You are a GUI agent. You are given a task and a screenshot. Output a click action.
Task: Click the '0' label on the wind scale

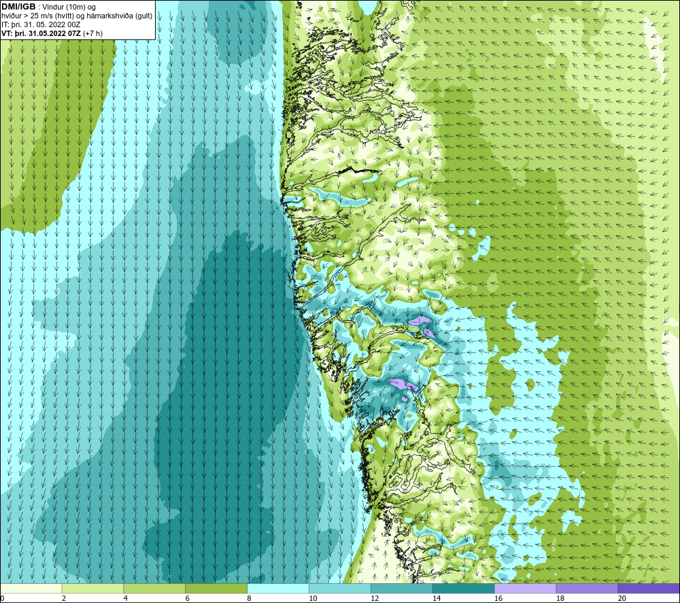[x=3, y=598]
